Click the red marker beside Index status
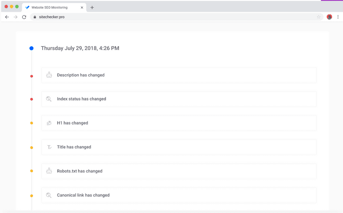 click(x=31, y=99)
